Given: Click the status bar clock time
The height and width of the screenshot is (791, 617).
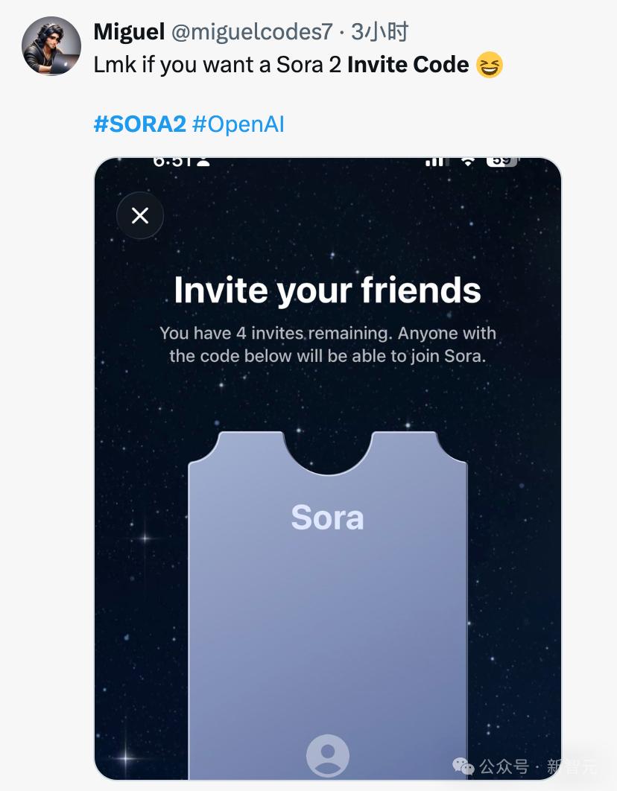Looking at the screenshot, I should coord(173,161).
